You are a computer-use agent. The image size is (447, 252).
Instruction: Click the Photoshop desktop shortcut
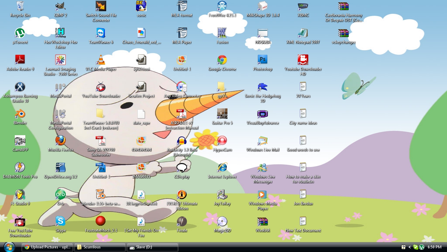pos(263,60)
